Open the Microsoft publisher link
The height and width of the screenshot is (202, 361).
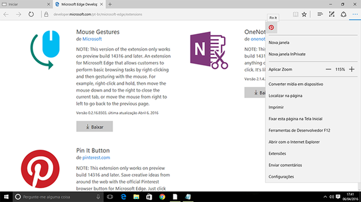92,39
